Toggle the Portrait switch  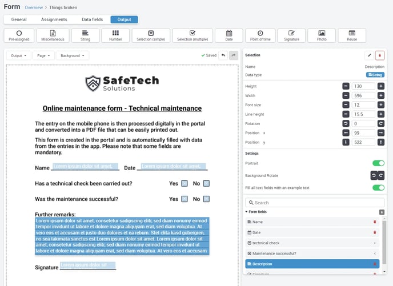pos(378,163)
